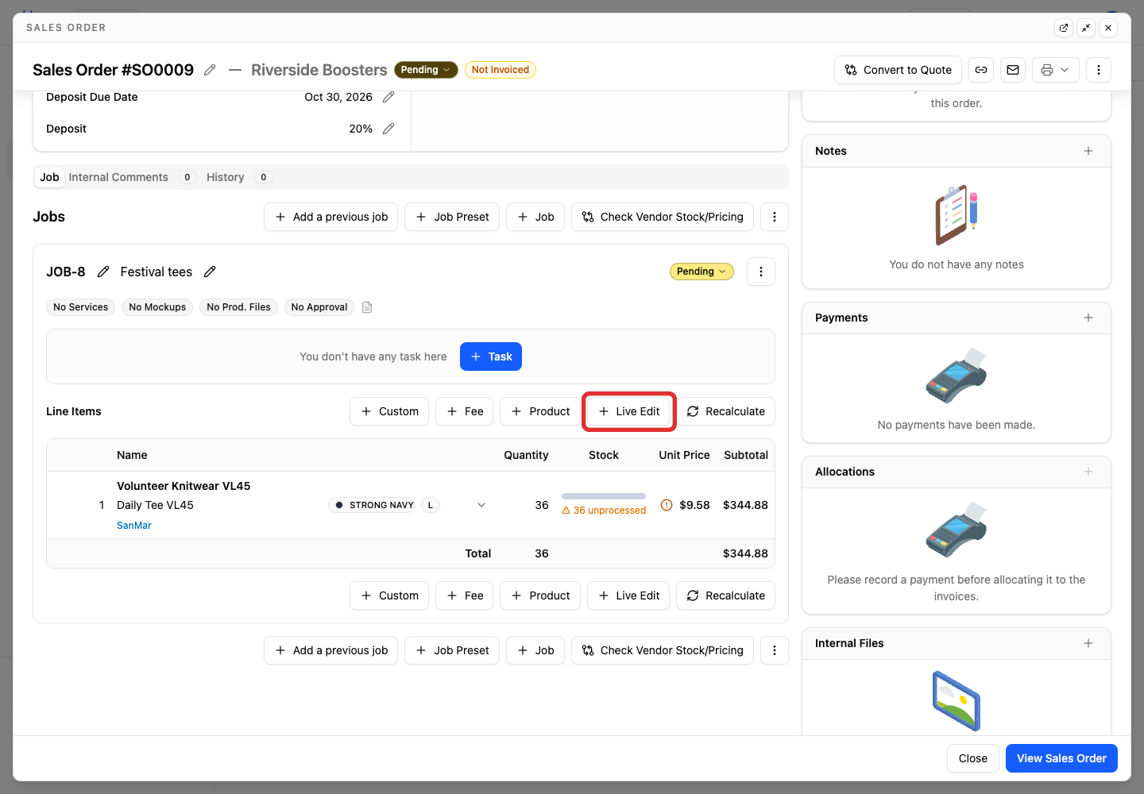The image size is (1144, 794).
Task: Click top Job Preset button
Action: (452, 217)
